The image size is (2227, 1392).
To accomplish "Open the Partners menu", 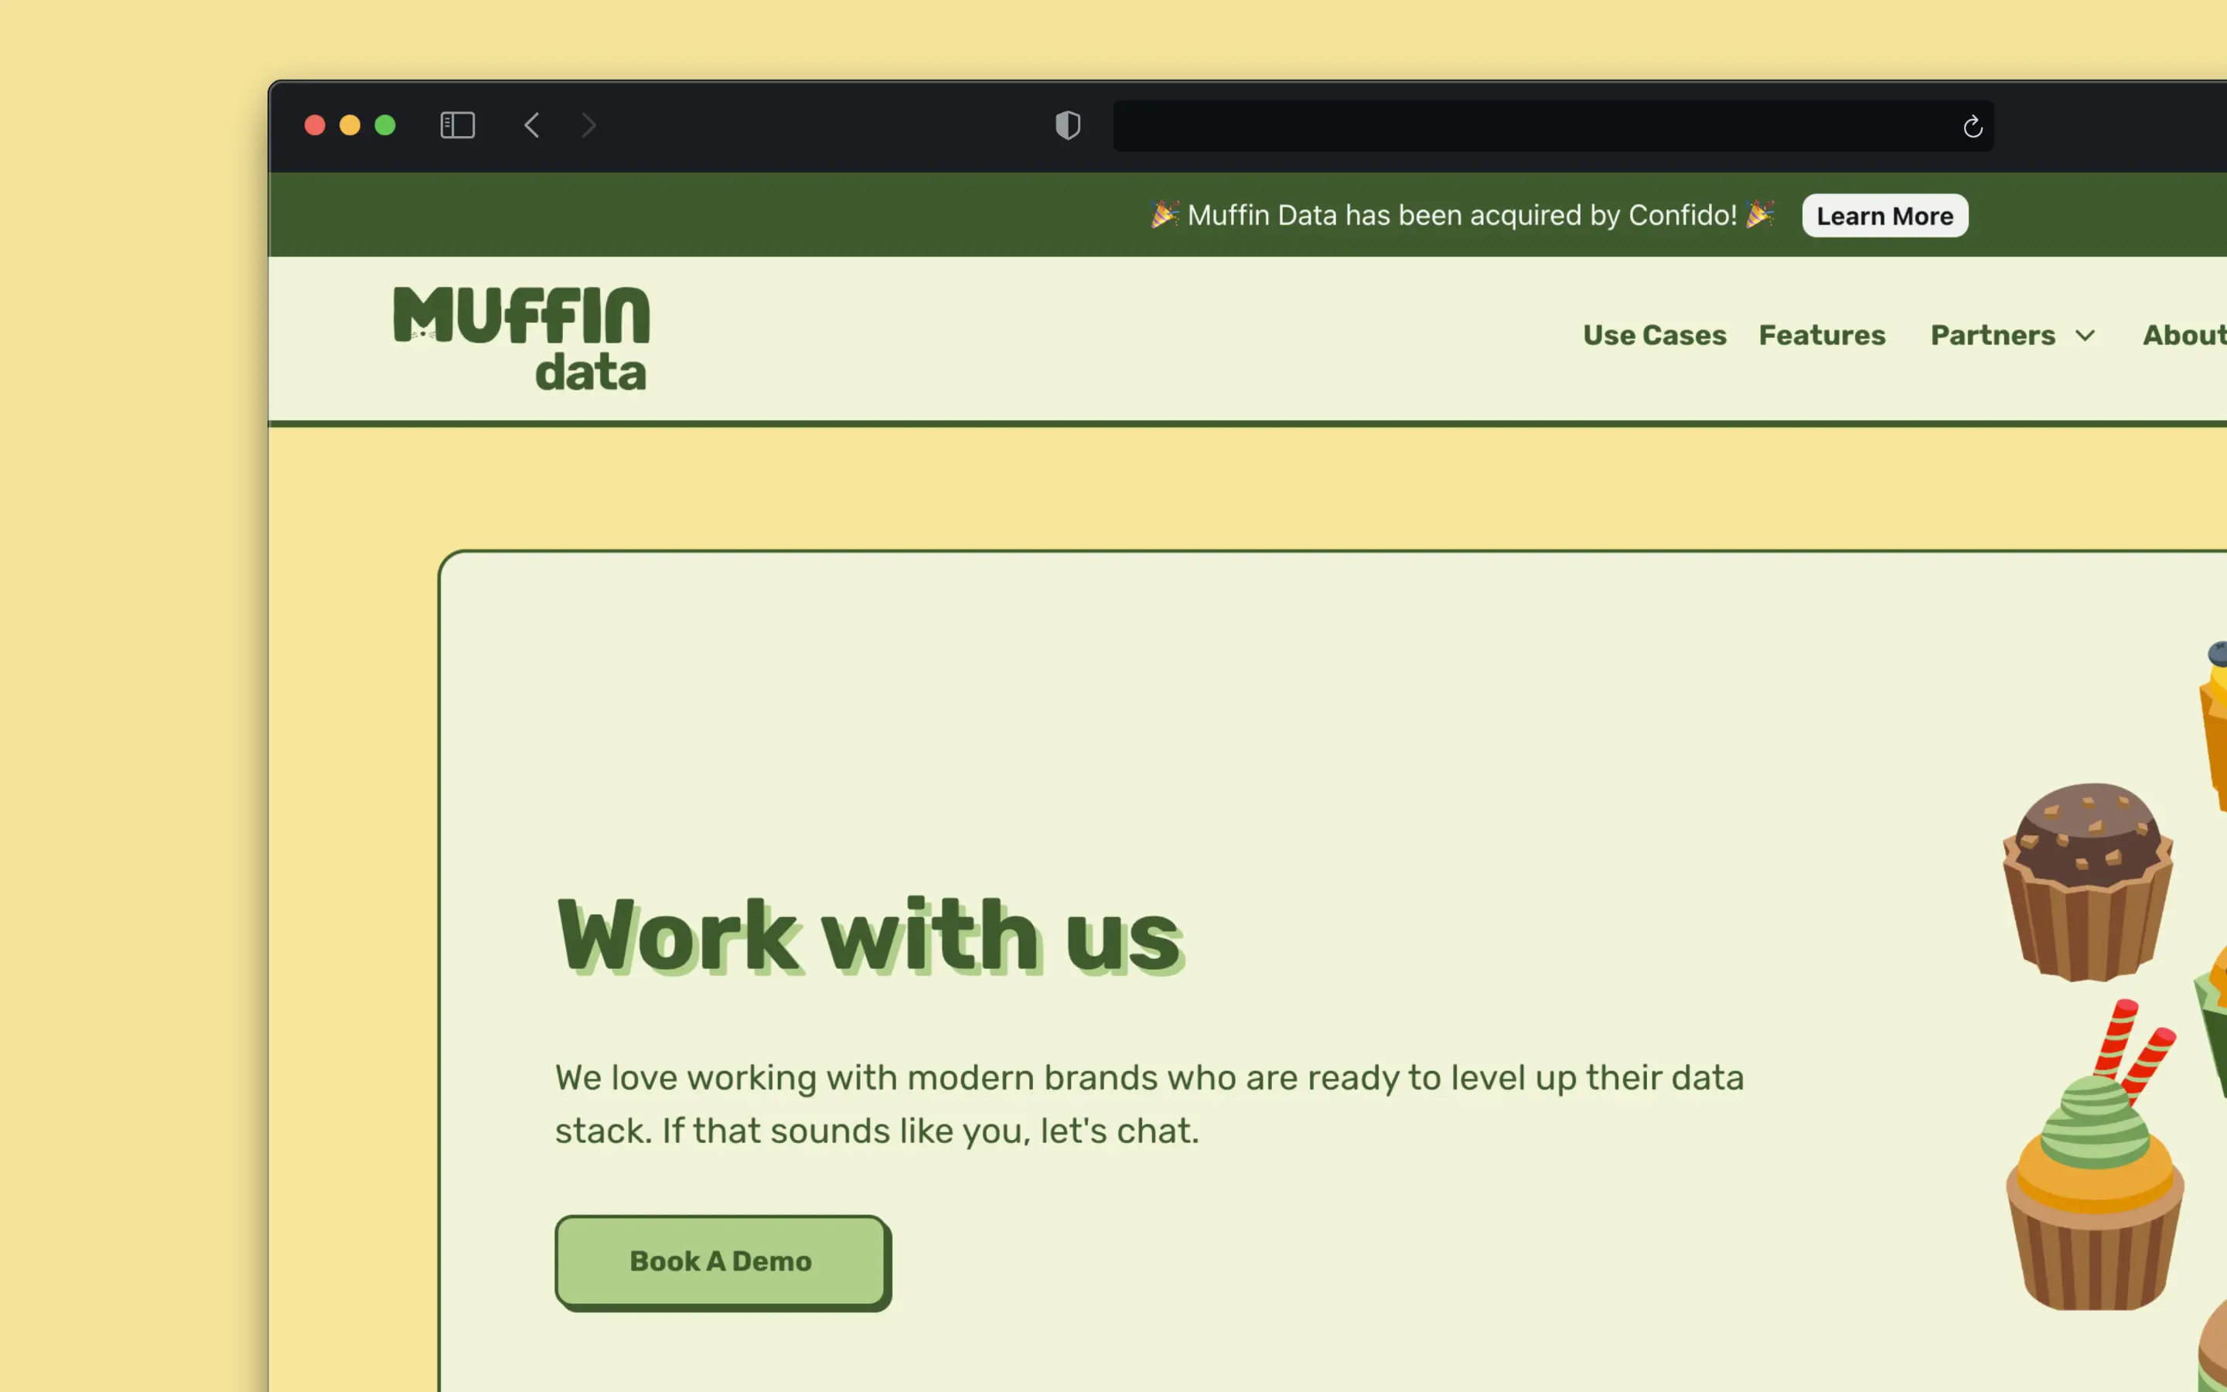I will 1993,335.
